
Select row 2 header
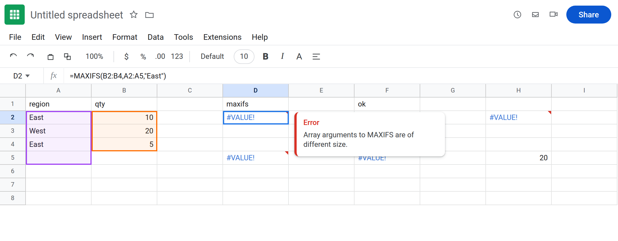pyautogui.click(x=13, y=117)
